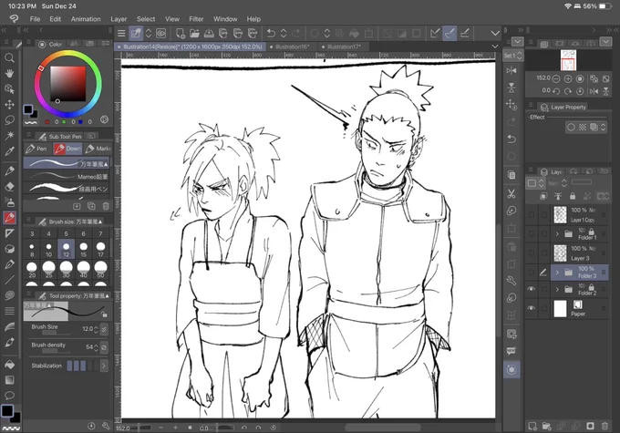Open the Animation menu
The height and width of the screenshot is (433, 620).
pos(86,18)
